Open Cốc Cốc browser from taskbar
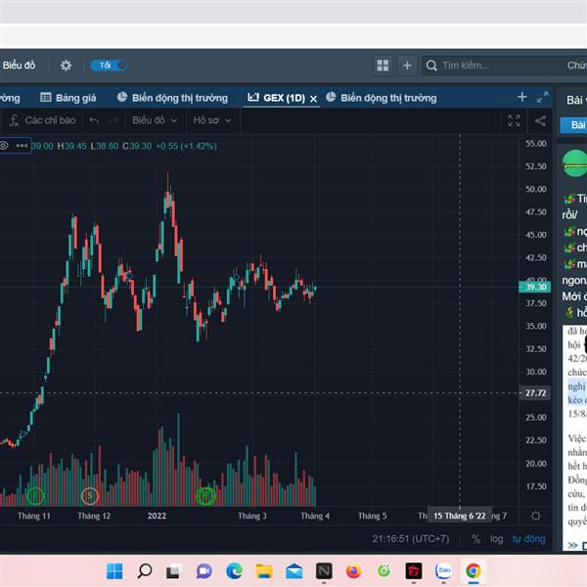Screen dimensions: 587x587 point(384,571)
